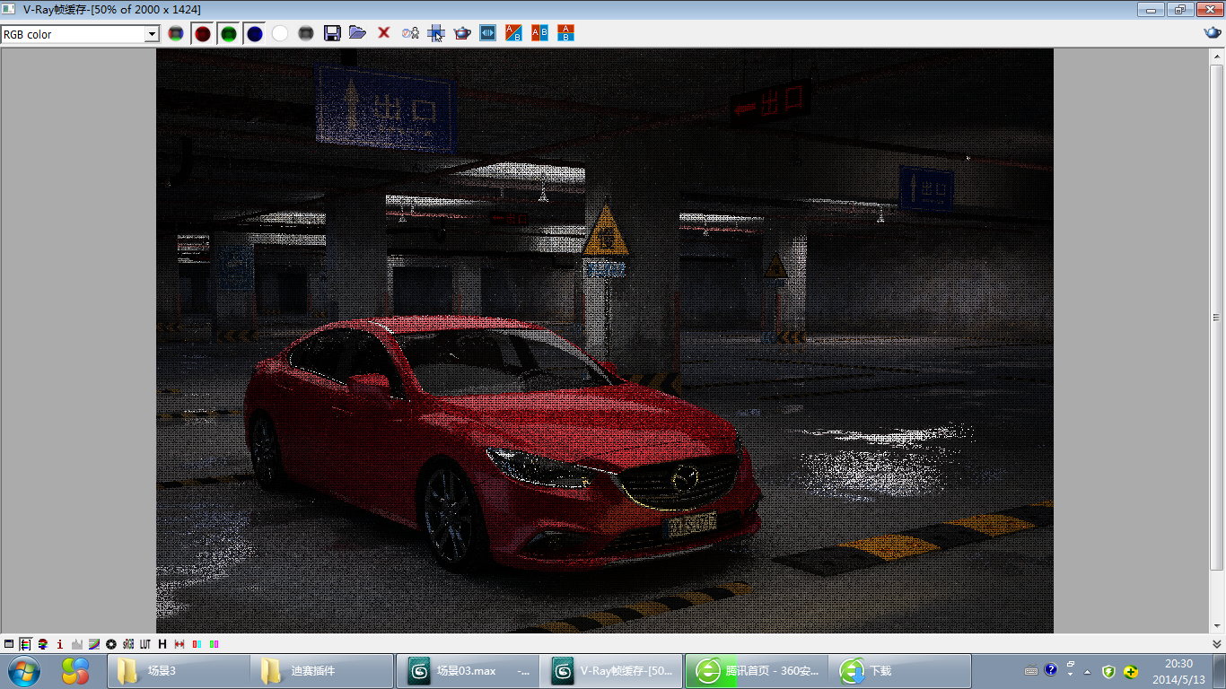This screenshot has height=689, width=1226.
Task: Select side-by-side A/B comparison icon
Action: (x=539, y=33)
